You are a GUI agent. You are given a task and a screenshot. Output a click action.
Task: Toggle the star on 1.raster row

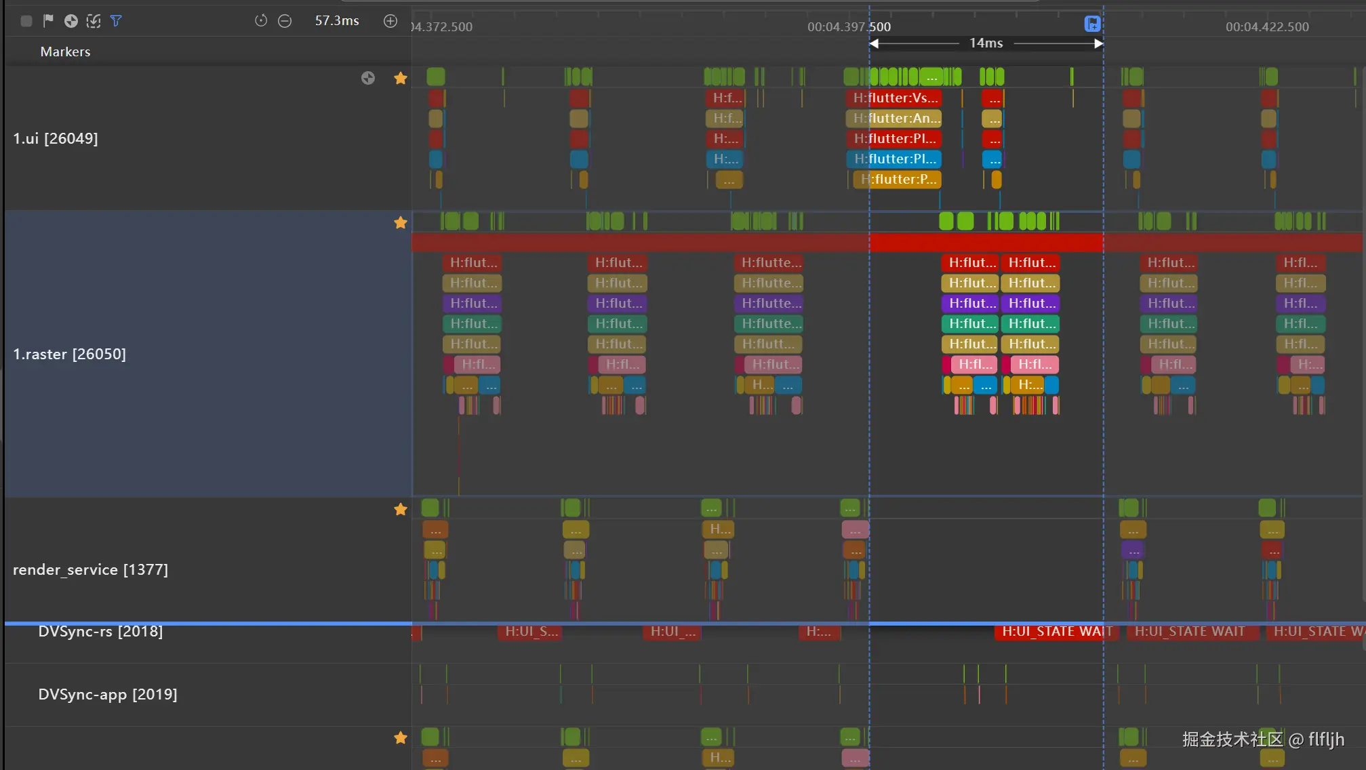pyautogui.click(x=401, y=222)
